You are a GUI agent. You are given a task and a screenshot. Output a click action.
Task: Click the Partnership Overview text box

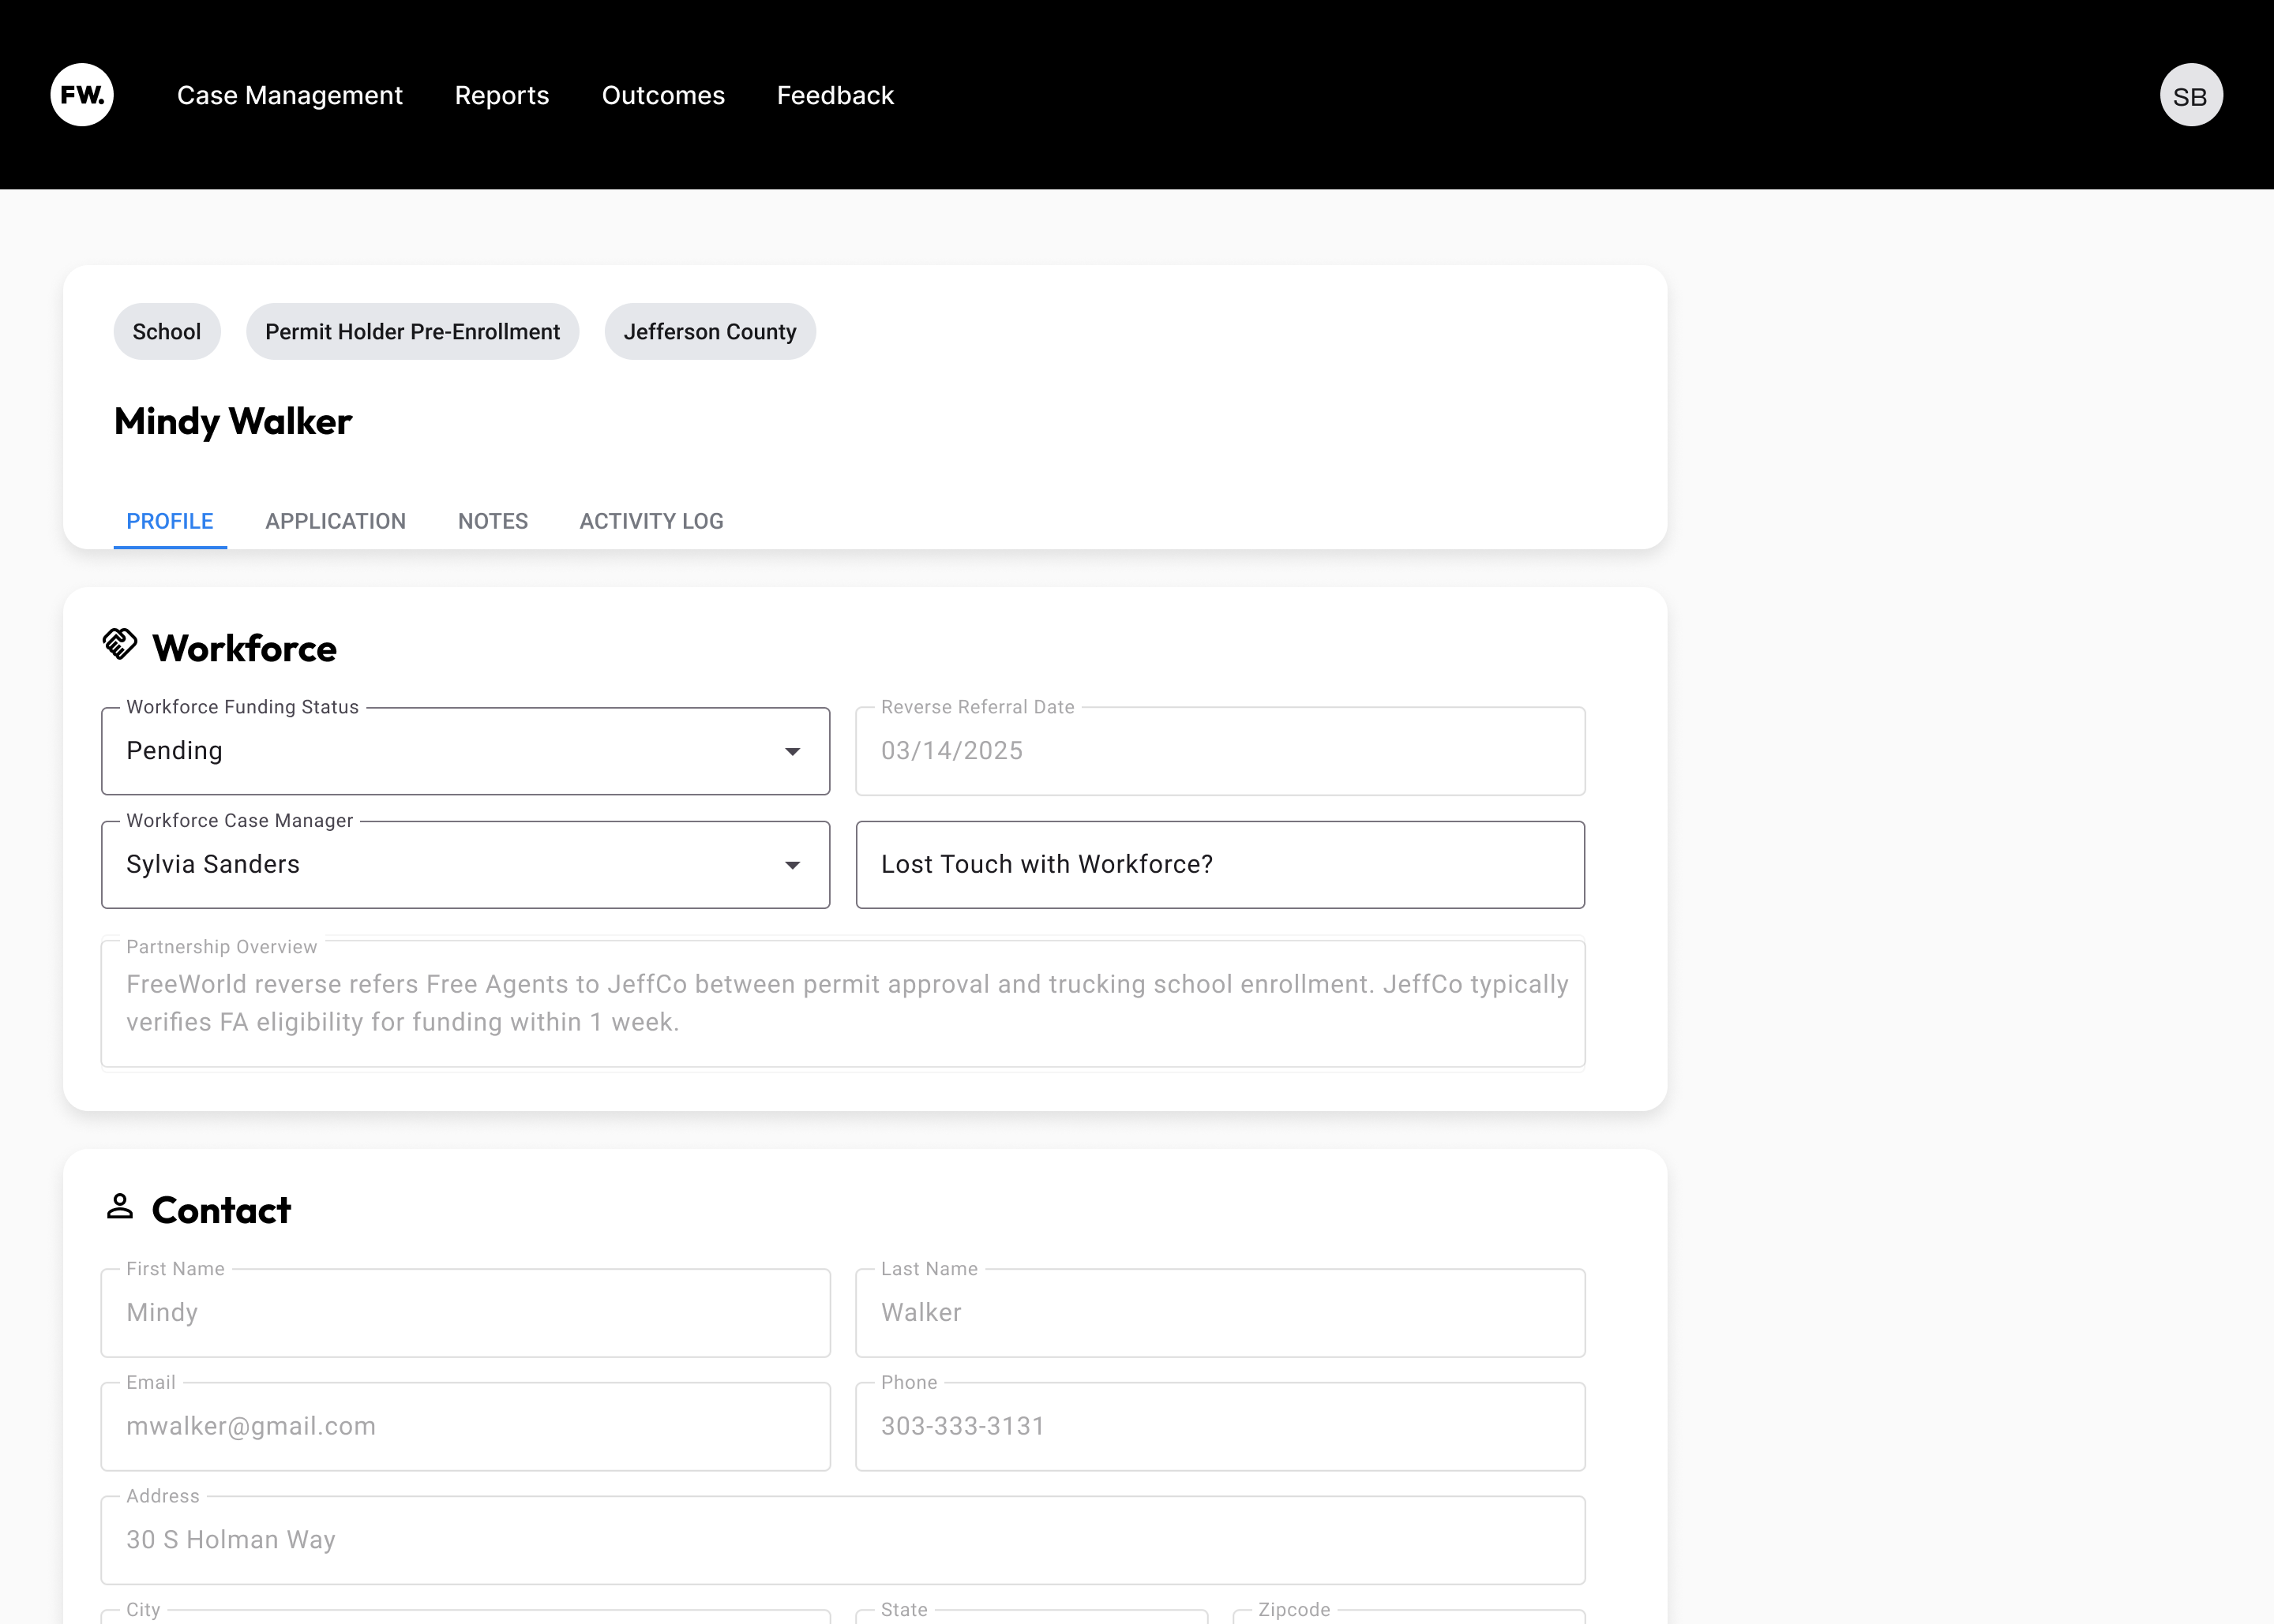843,1003
